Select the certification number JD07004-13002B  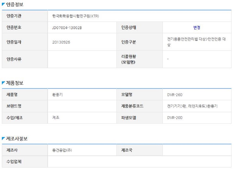[67, 28]
